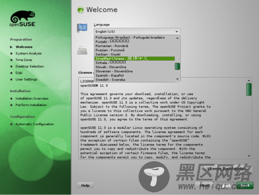Click license text scrollbar thumb
The height and width of the screenshot is (195, 259).
(249, 89)
